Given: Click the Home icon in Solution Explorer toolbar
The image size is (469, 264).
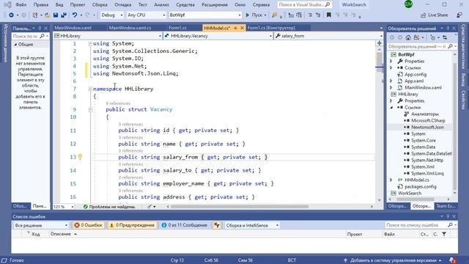Looking at the screenshot, I should pos(408,37).
